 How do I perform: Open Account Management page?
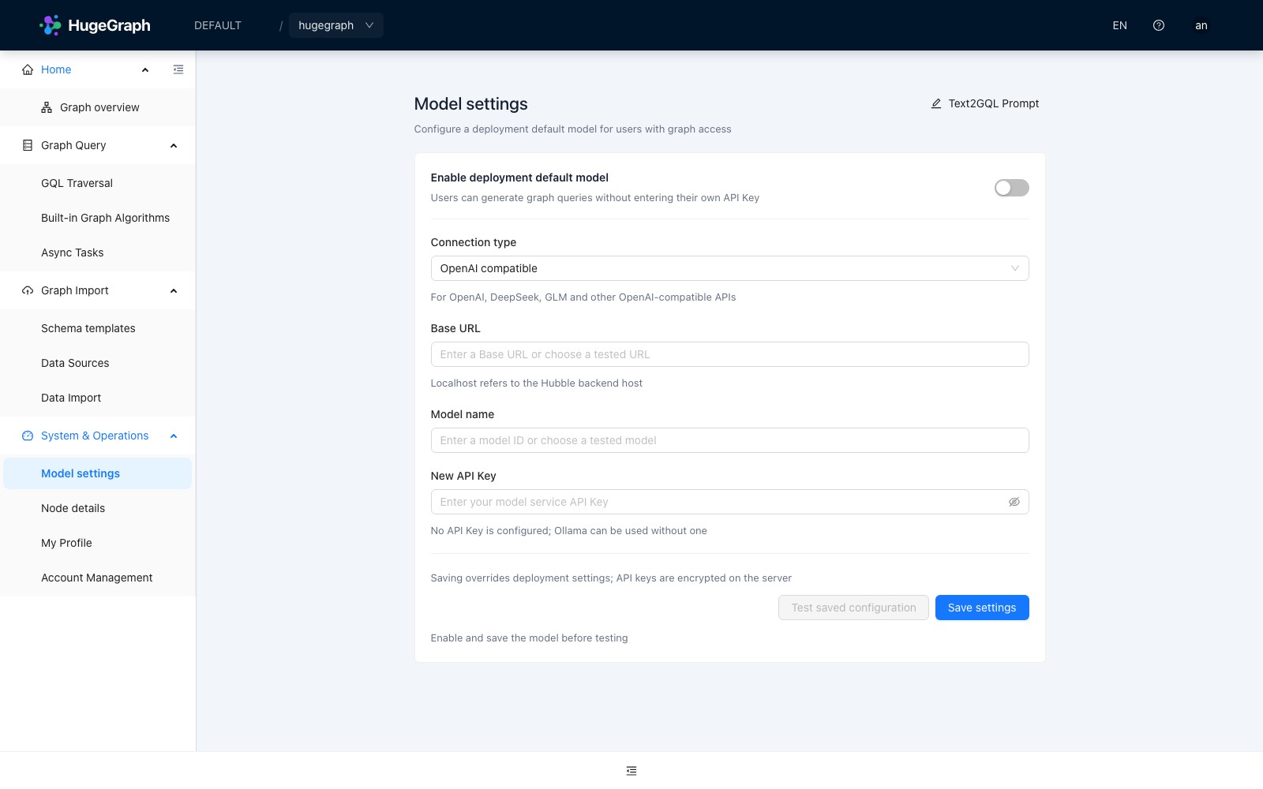(98, 578)
